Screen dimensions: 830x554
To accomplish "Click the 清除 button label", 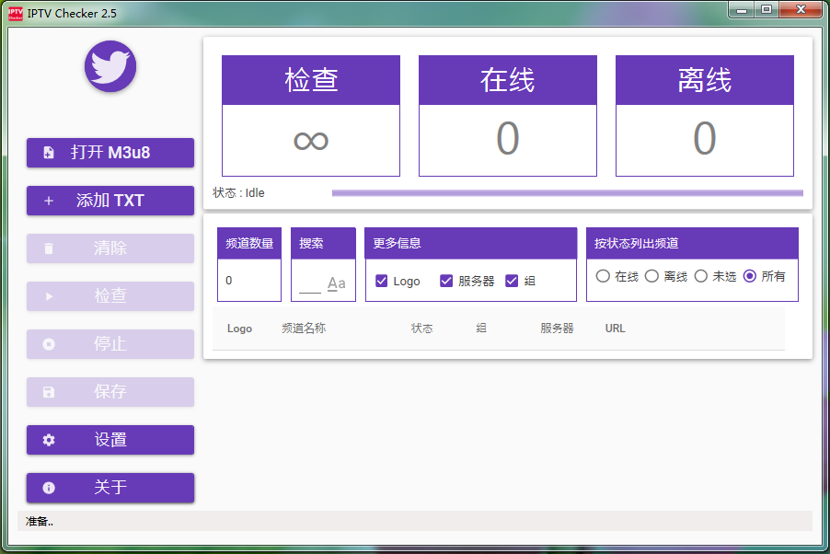I will click(110, 248).
